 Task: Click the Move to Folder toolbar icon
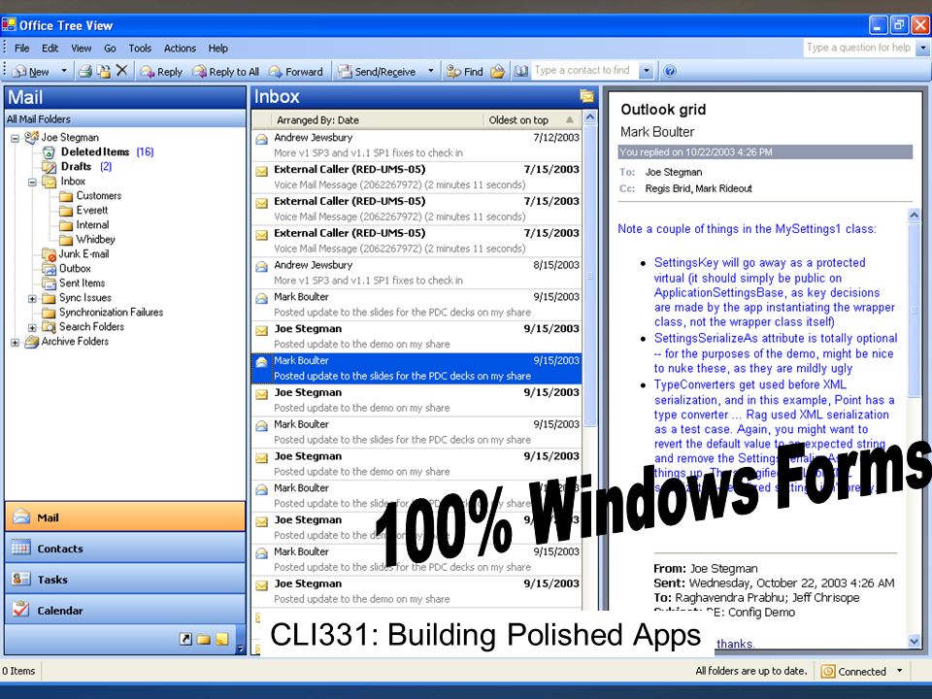click(104, 71)
